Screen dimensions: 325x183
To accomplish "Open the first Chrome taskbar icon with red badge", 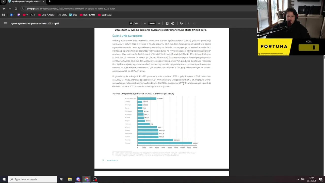I will 78,179.
